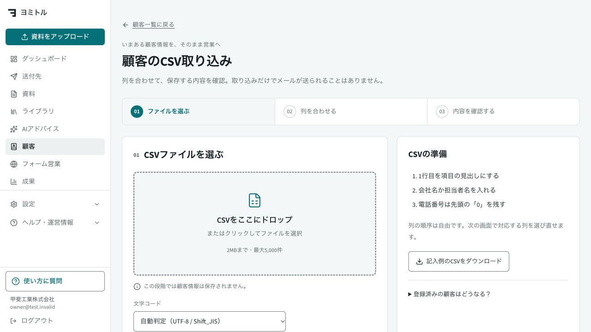
Task: Expand the 設定 chevron
Action: point(97,204)
